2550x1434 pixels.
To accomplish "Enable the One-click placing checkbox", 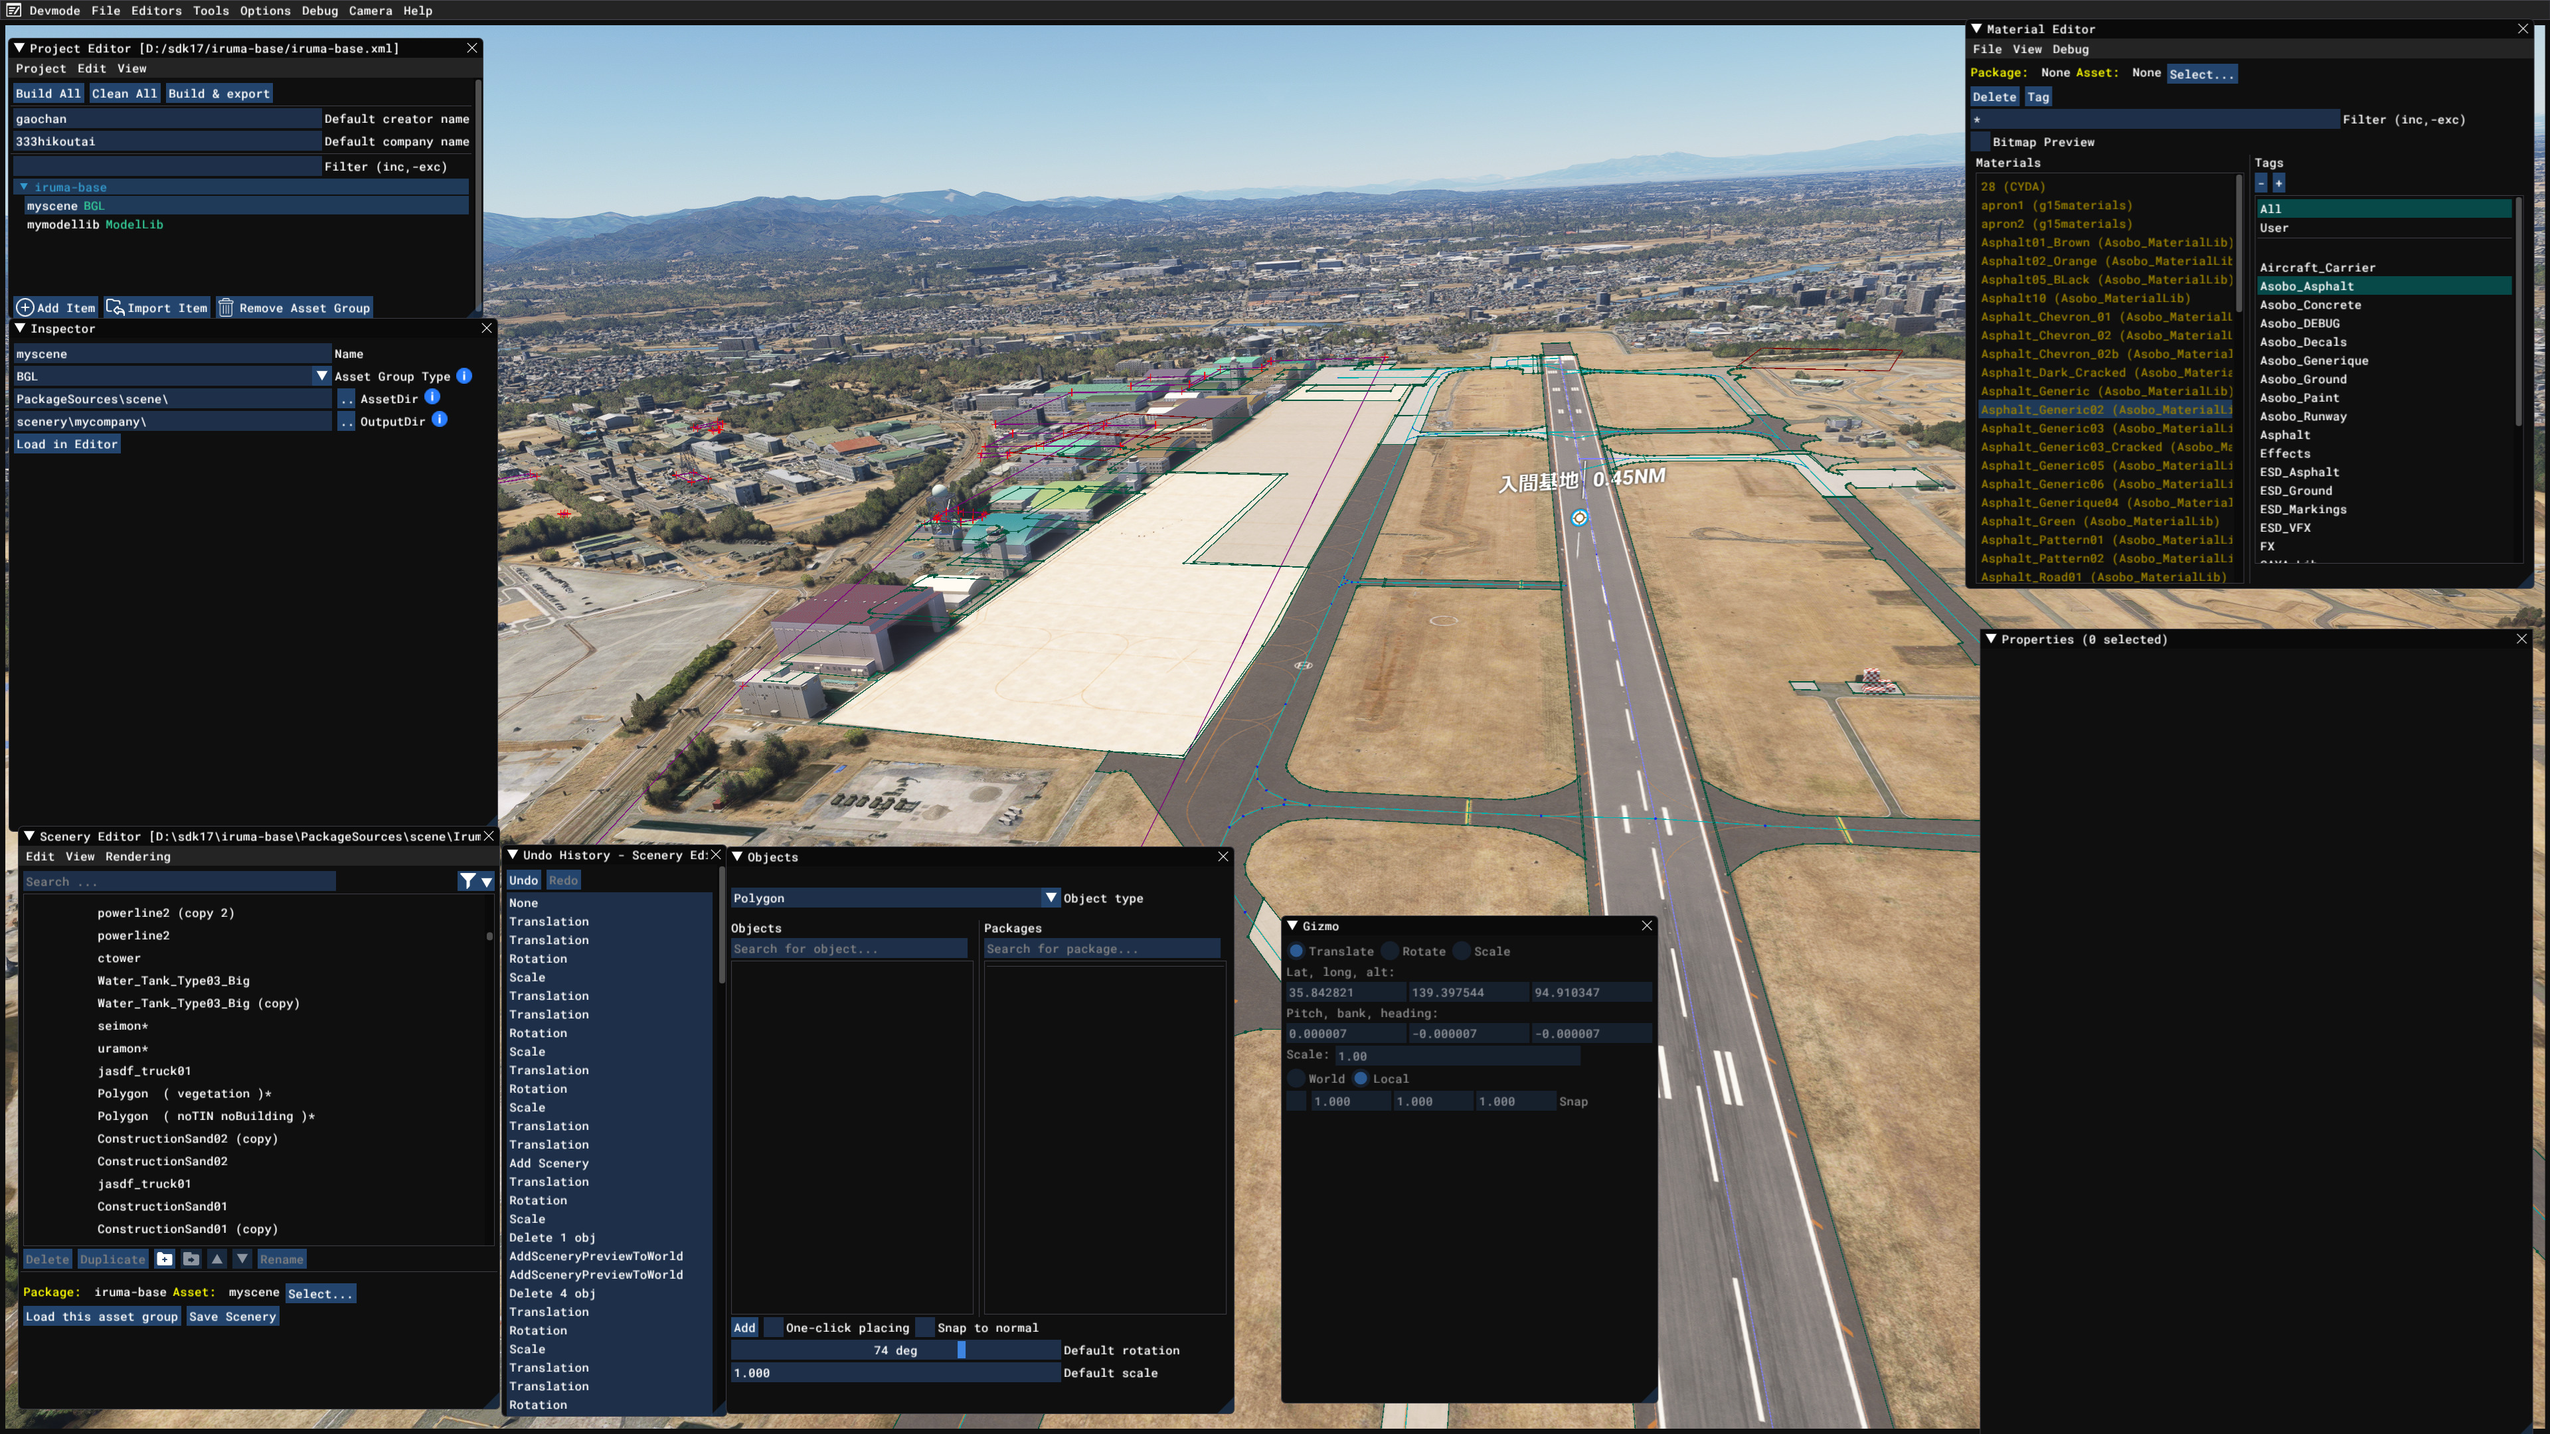I will [x=774, y=1327].
